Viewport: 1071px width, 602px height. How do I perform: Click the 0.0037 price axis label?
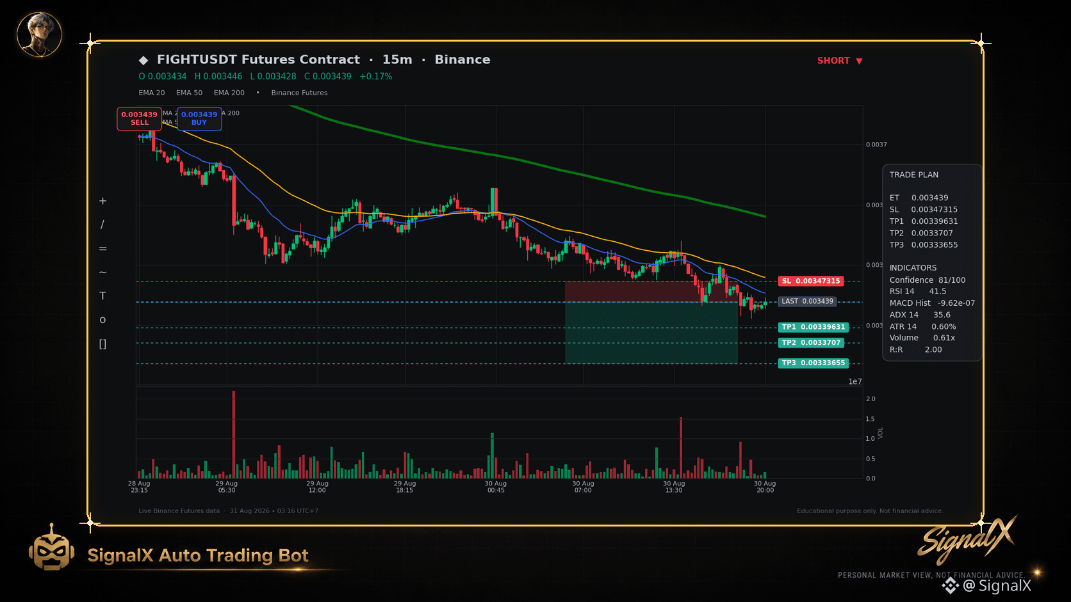(877, 145)
